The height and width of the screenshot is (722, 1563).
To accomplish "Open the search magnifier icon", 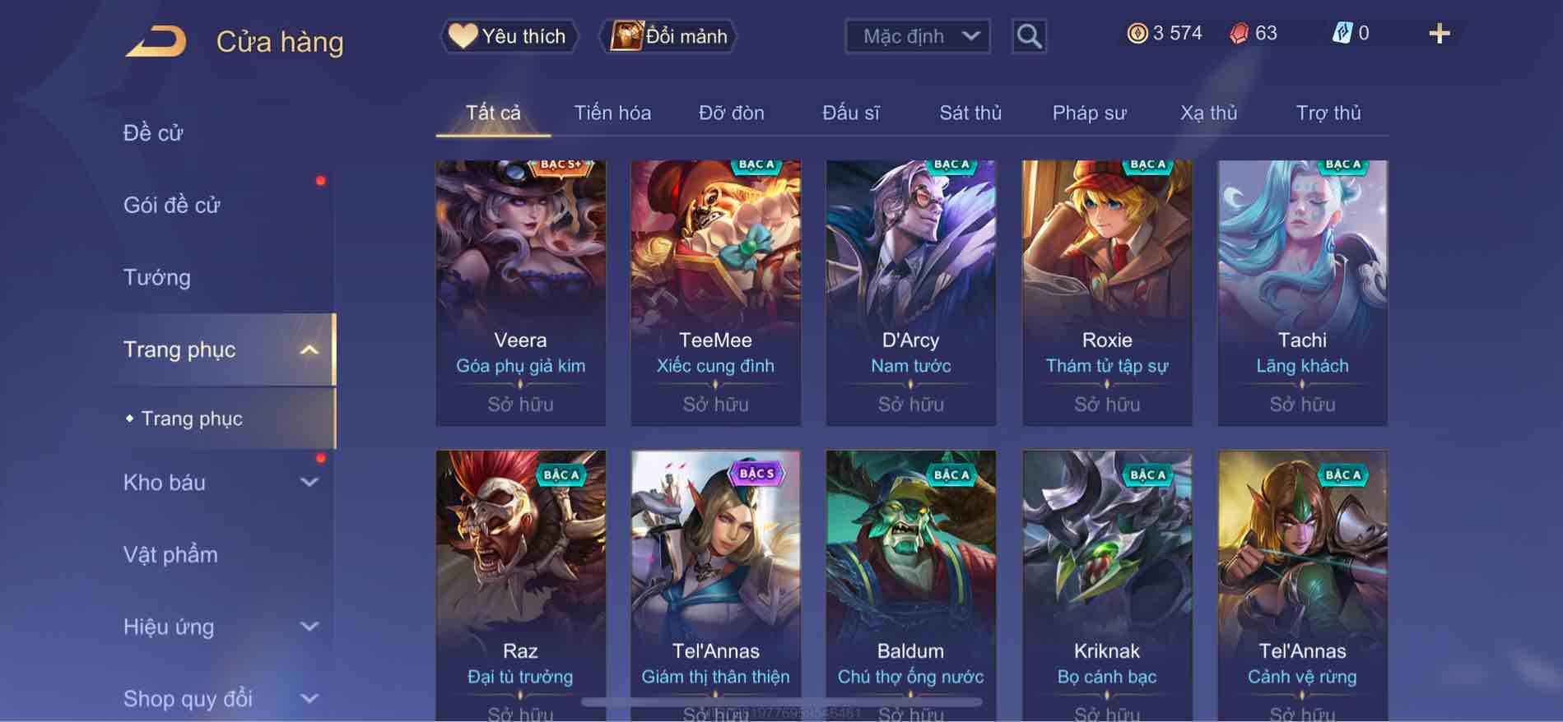I will [1029, 36].
